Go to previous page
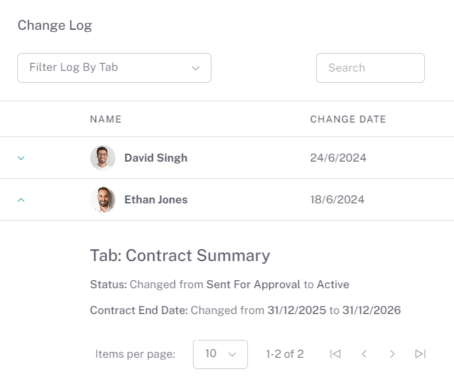The image size is (454, 379). tap(364, 354)
